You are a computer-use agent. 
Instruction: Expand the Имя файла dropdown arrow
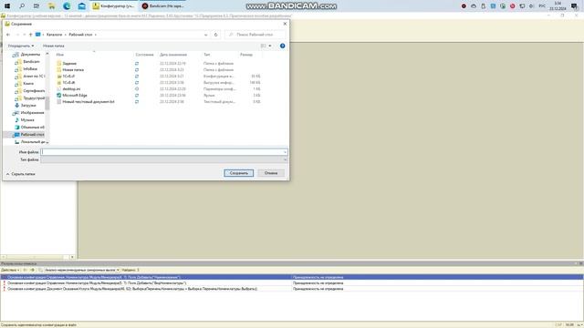(x=285, y=152)
